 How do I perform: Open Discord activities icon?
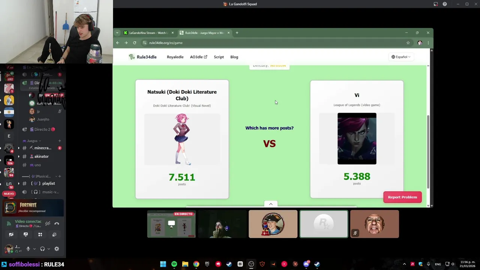40,234
